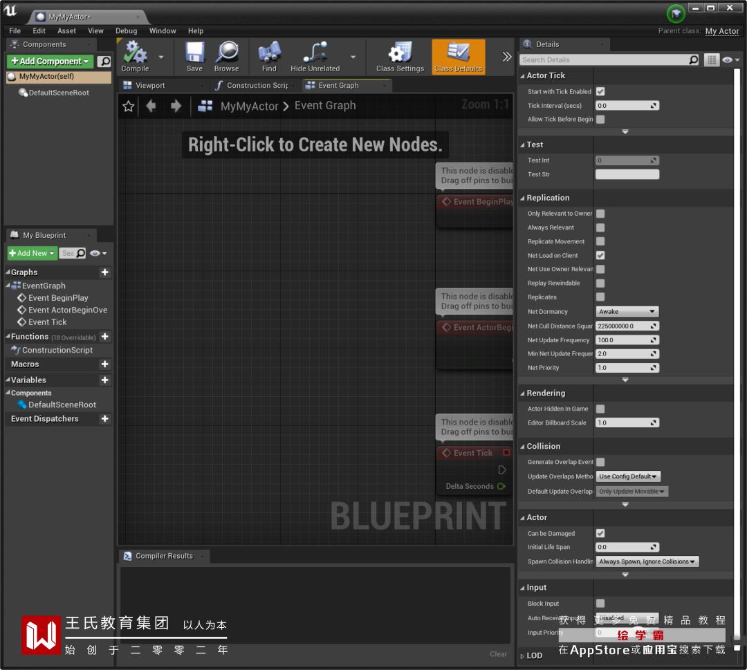Screen dimensions: 747x670
Task: Navigate forward with right arrow in graph
Action: pos(176,106)
